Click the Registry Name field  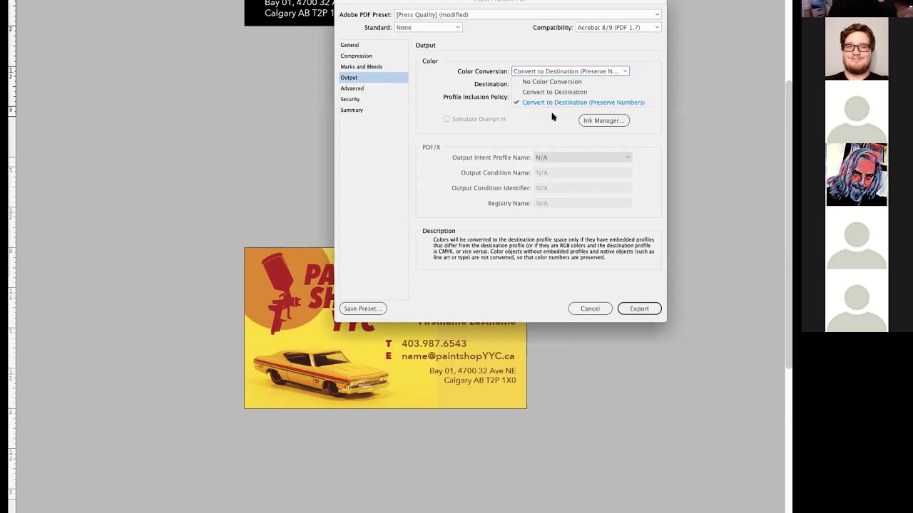[583, 203]
